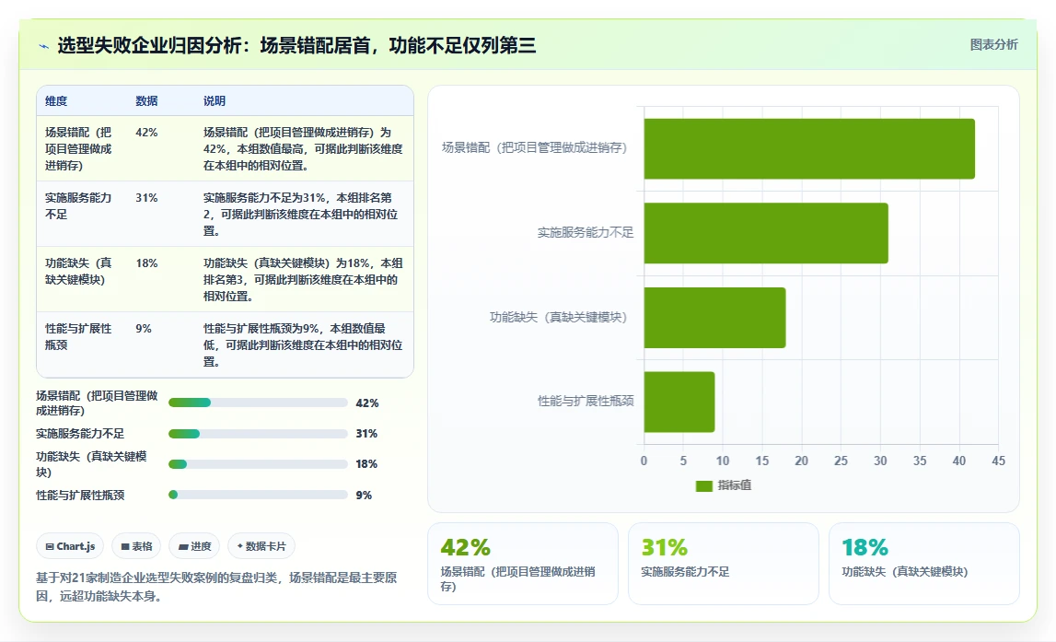Viewport: 1056px width, 642px height.
Task: Click the 指标值 legend label
Action: pos(735,485)
